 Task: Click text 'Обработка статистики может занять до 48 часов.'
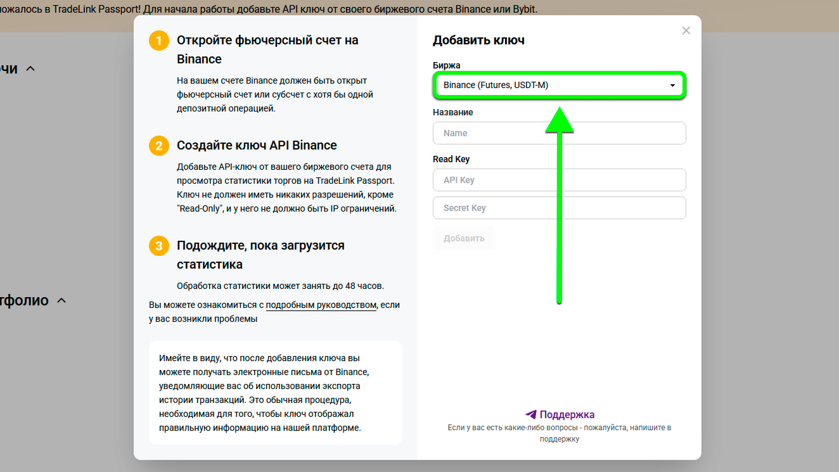tap(280, 285)
